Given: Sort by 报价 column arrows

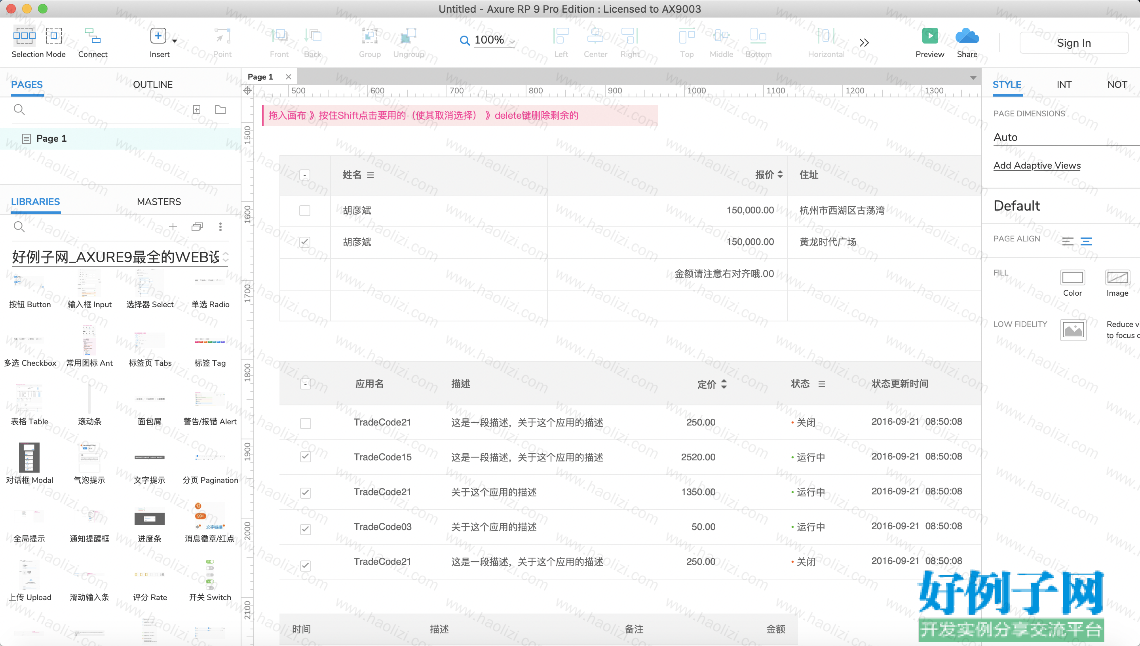Looking at the screenshot, I should tap(780, 175).
